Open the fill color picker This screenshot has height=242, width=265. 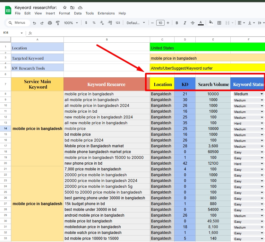[210, 23]
